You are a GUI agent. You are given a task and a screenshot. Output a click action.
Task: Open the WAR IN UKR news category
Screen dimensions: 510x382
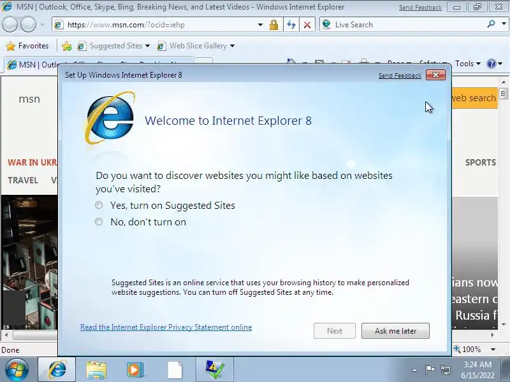tap(33, 162)
